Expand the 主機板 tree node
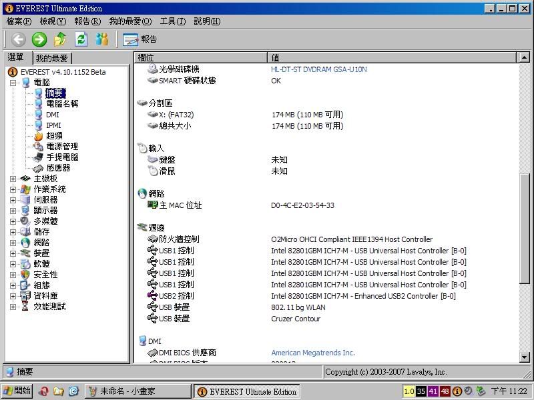The width and height of the screenshot is (534, 400). pyautogui.click(x=13, y=179)
